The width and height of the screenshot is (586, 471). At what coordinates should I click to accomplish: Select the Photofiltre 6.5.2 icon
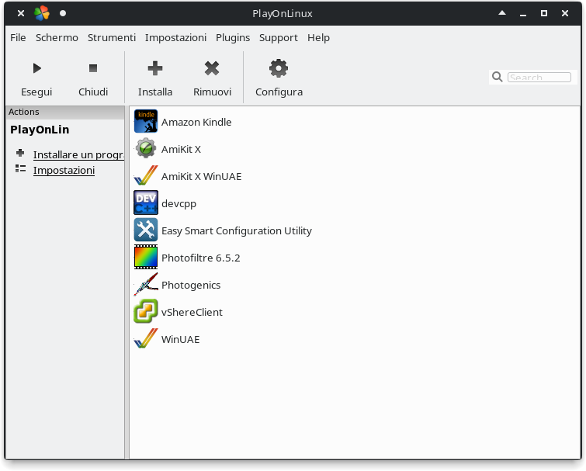(146, 257)
